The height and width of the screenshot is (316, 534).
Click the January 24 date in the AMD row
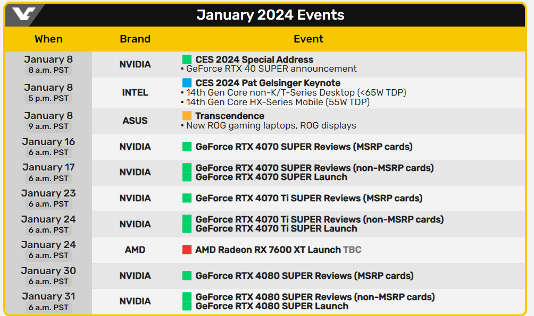tap(48, 245)
